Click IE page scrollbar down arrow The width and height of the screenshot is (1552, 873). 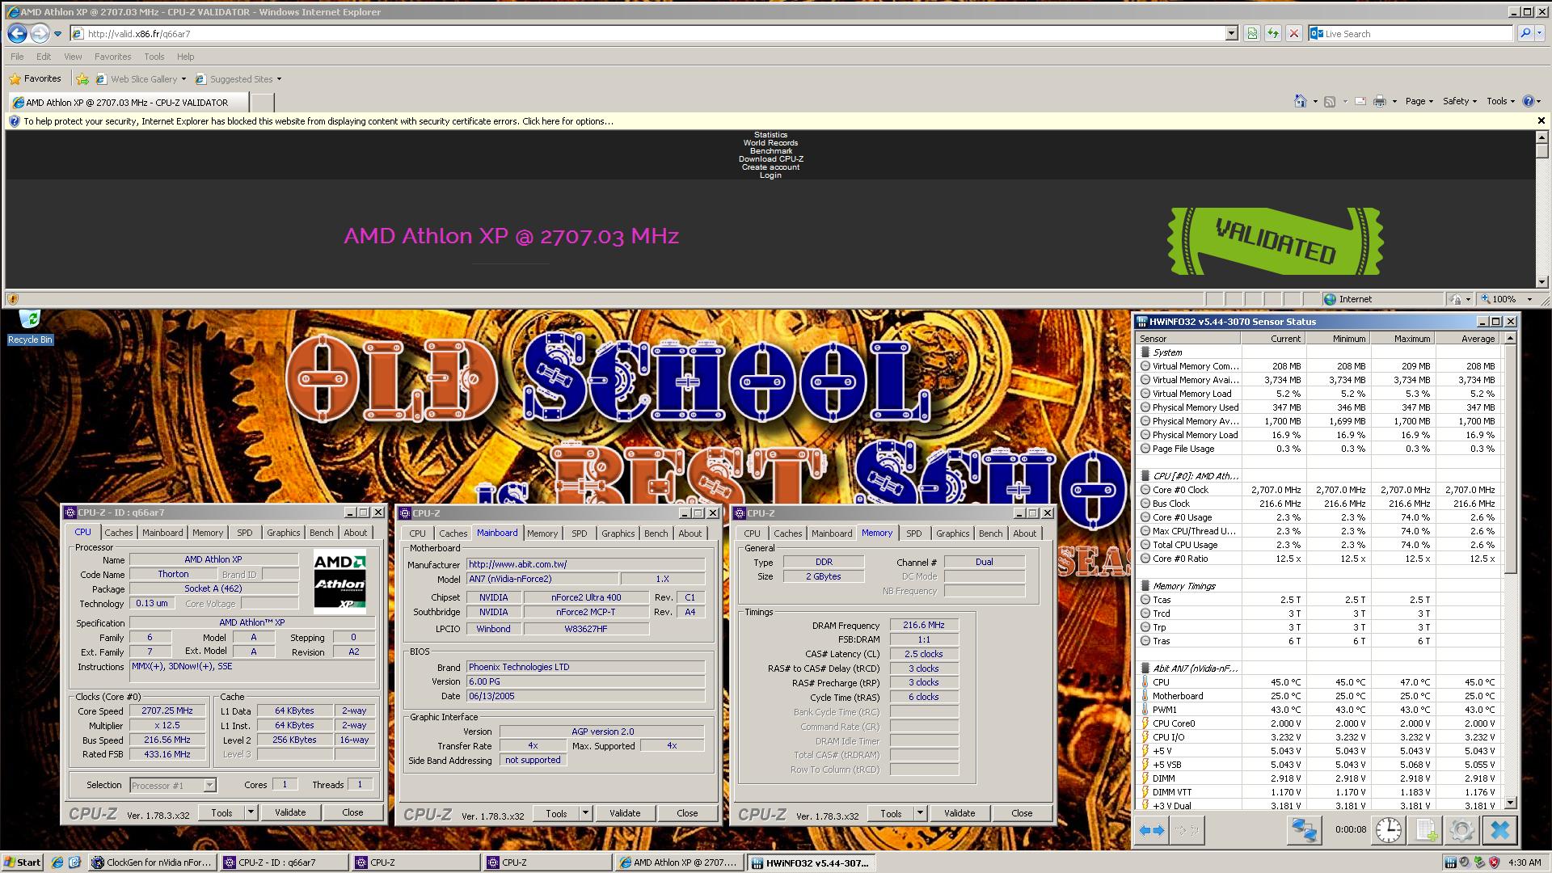pyautogui.click(x=1541, y=281)
